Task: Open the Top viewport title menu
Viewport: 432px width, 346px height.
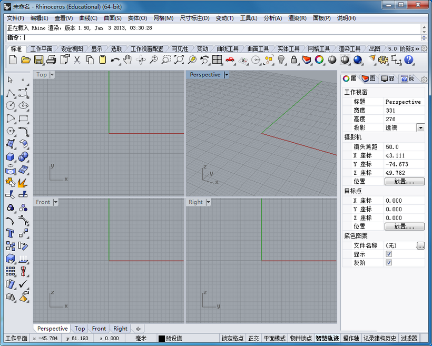Action: pos(51,74)
